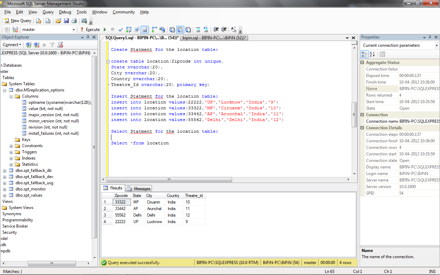This screenshot has height=275, width=440.
Task: Open a file using the Open File icon
Action: [x=58, y=20]
